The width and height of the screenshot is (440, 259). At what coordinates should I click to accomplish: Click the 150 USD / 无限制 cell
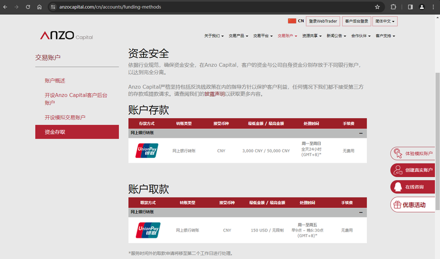click(x=267, y=230)
